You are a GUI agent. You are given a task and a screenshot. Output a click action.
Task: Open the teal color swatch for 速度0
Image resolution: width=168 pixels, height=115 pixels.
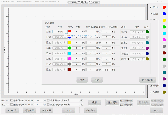147,43
